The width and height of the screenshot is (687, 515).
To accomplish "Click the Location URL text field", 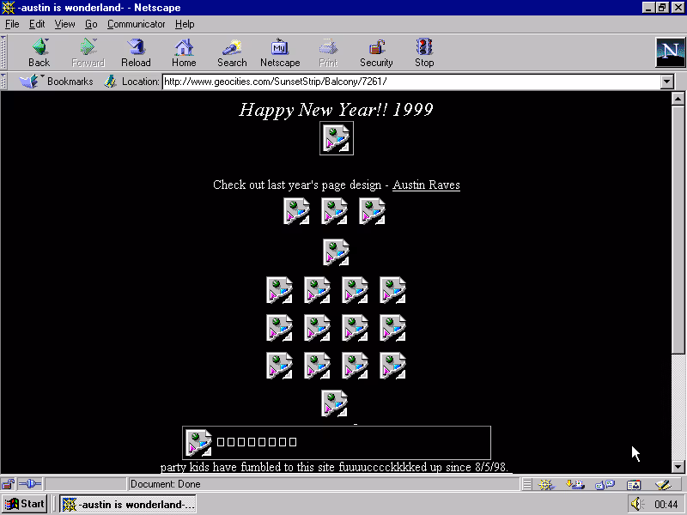I will tap(410, 82).
